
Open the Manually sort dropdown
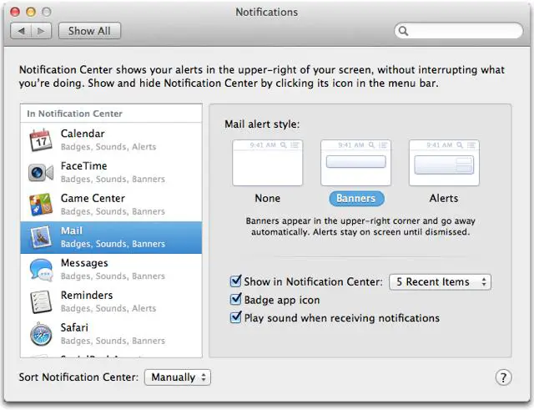point(178,377)
